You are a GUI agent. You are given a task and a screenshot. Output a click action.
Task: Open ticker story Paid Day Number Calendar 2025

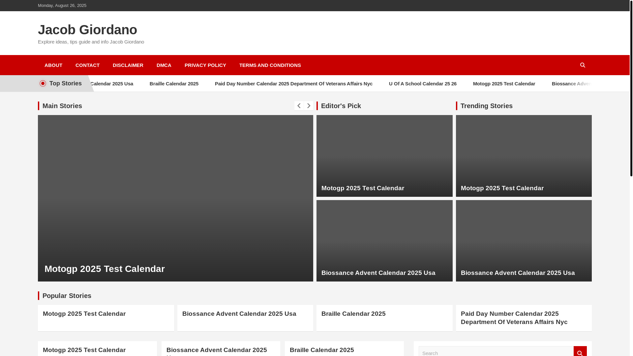294,84
